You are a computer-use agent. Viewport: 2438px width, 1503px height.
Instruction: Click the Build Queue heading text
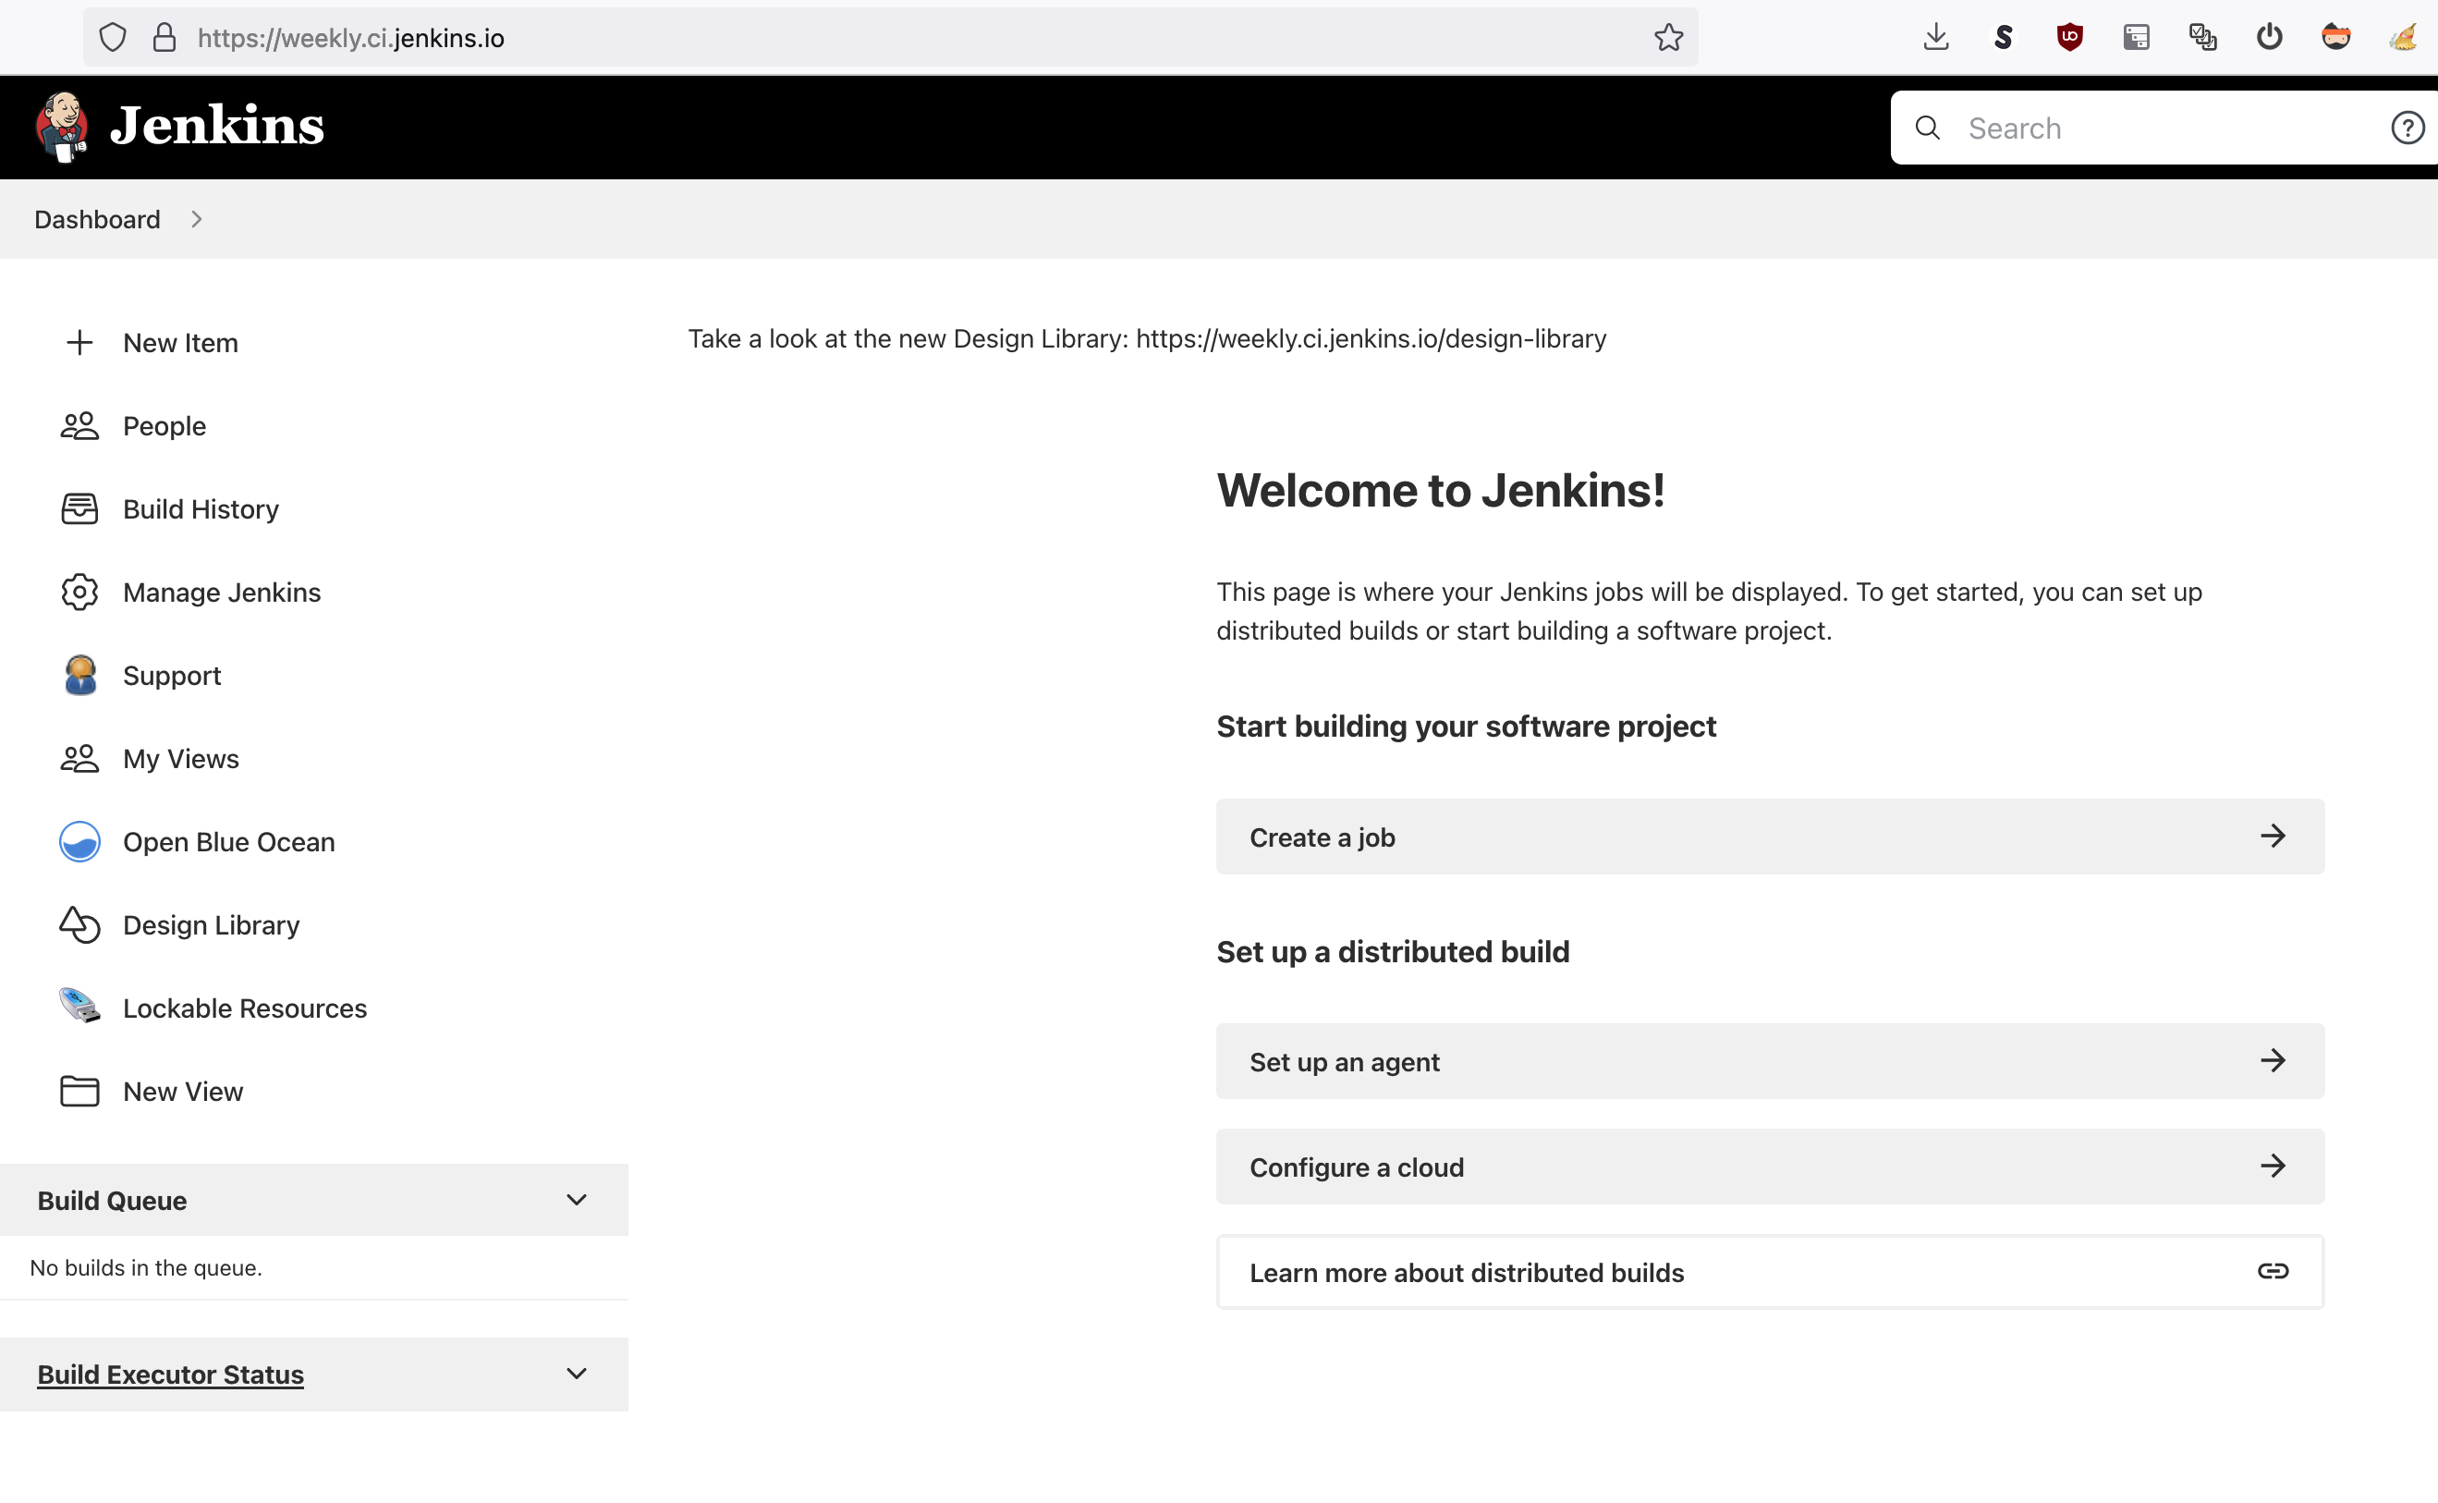click(x=113, y=1201)
